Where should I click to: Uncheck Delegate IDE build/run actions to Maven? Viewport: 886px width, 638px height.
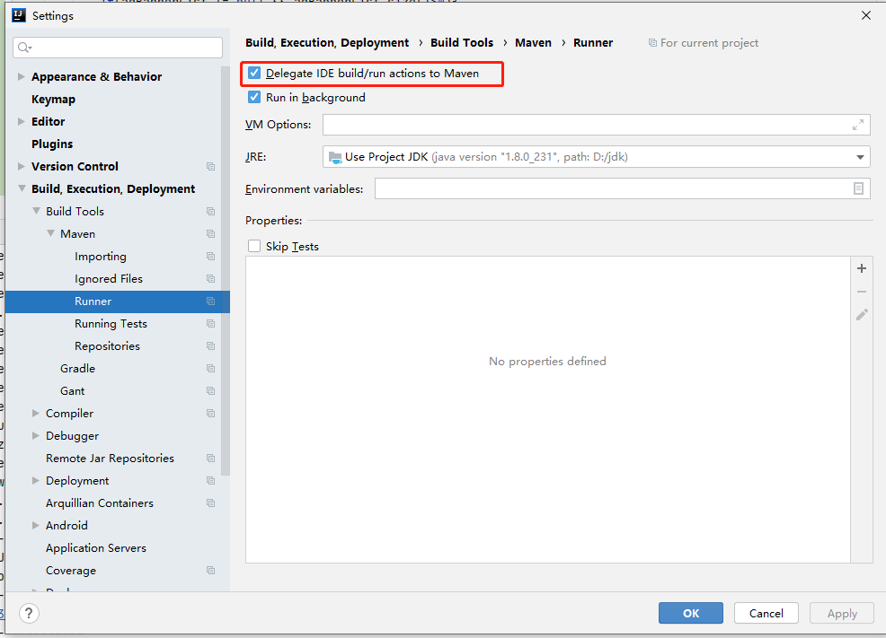tap(254, 74)
